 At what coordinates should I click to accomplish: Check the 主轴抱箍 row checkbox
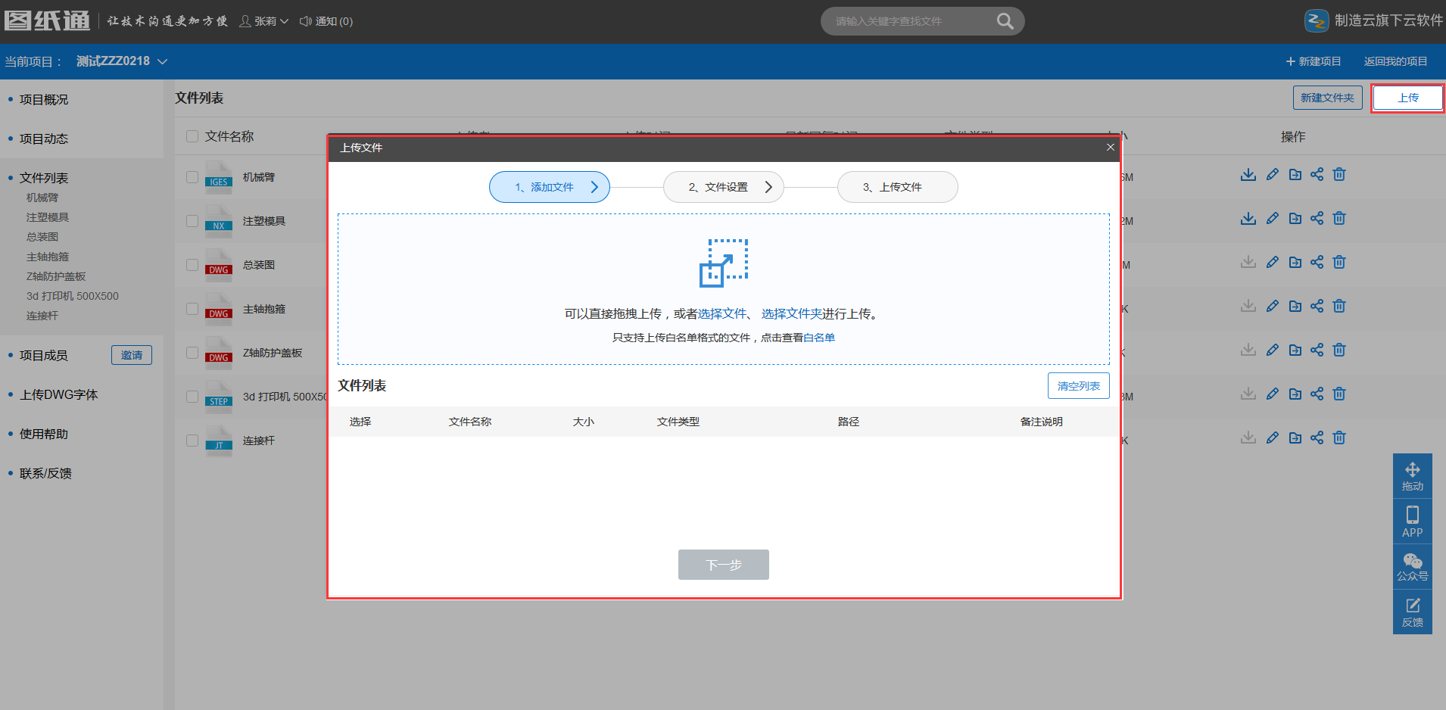point(192,309)
